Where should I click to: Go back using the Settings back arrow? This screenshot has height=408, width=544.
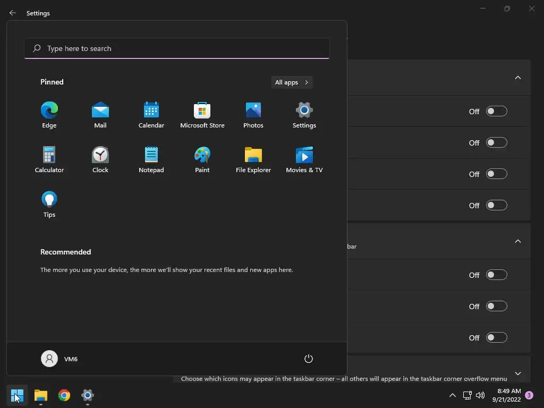click(x=13, y=13)
